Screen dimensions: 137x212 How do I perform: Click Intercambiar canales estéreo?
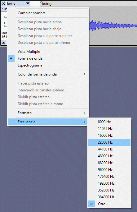[48, 90]
